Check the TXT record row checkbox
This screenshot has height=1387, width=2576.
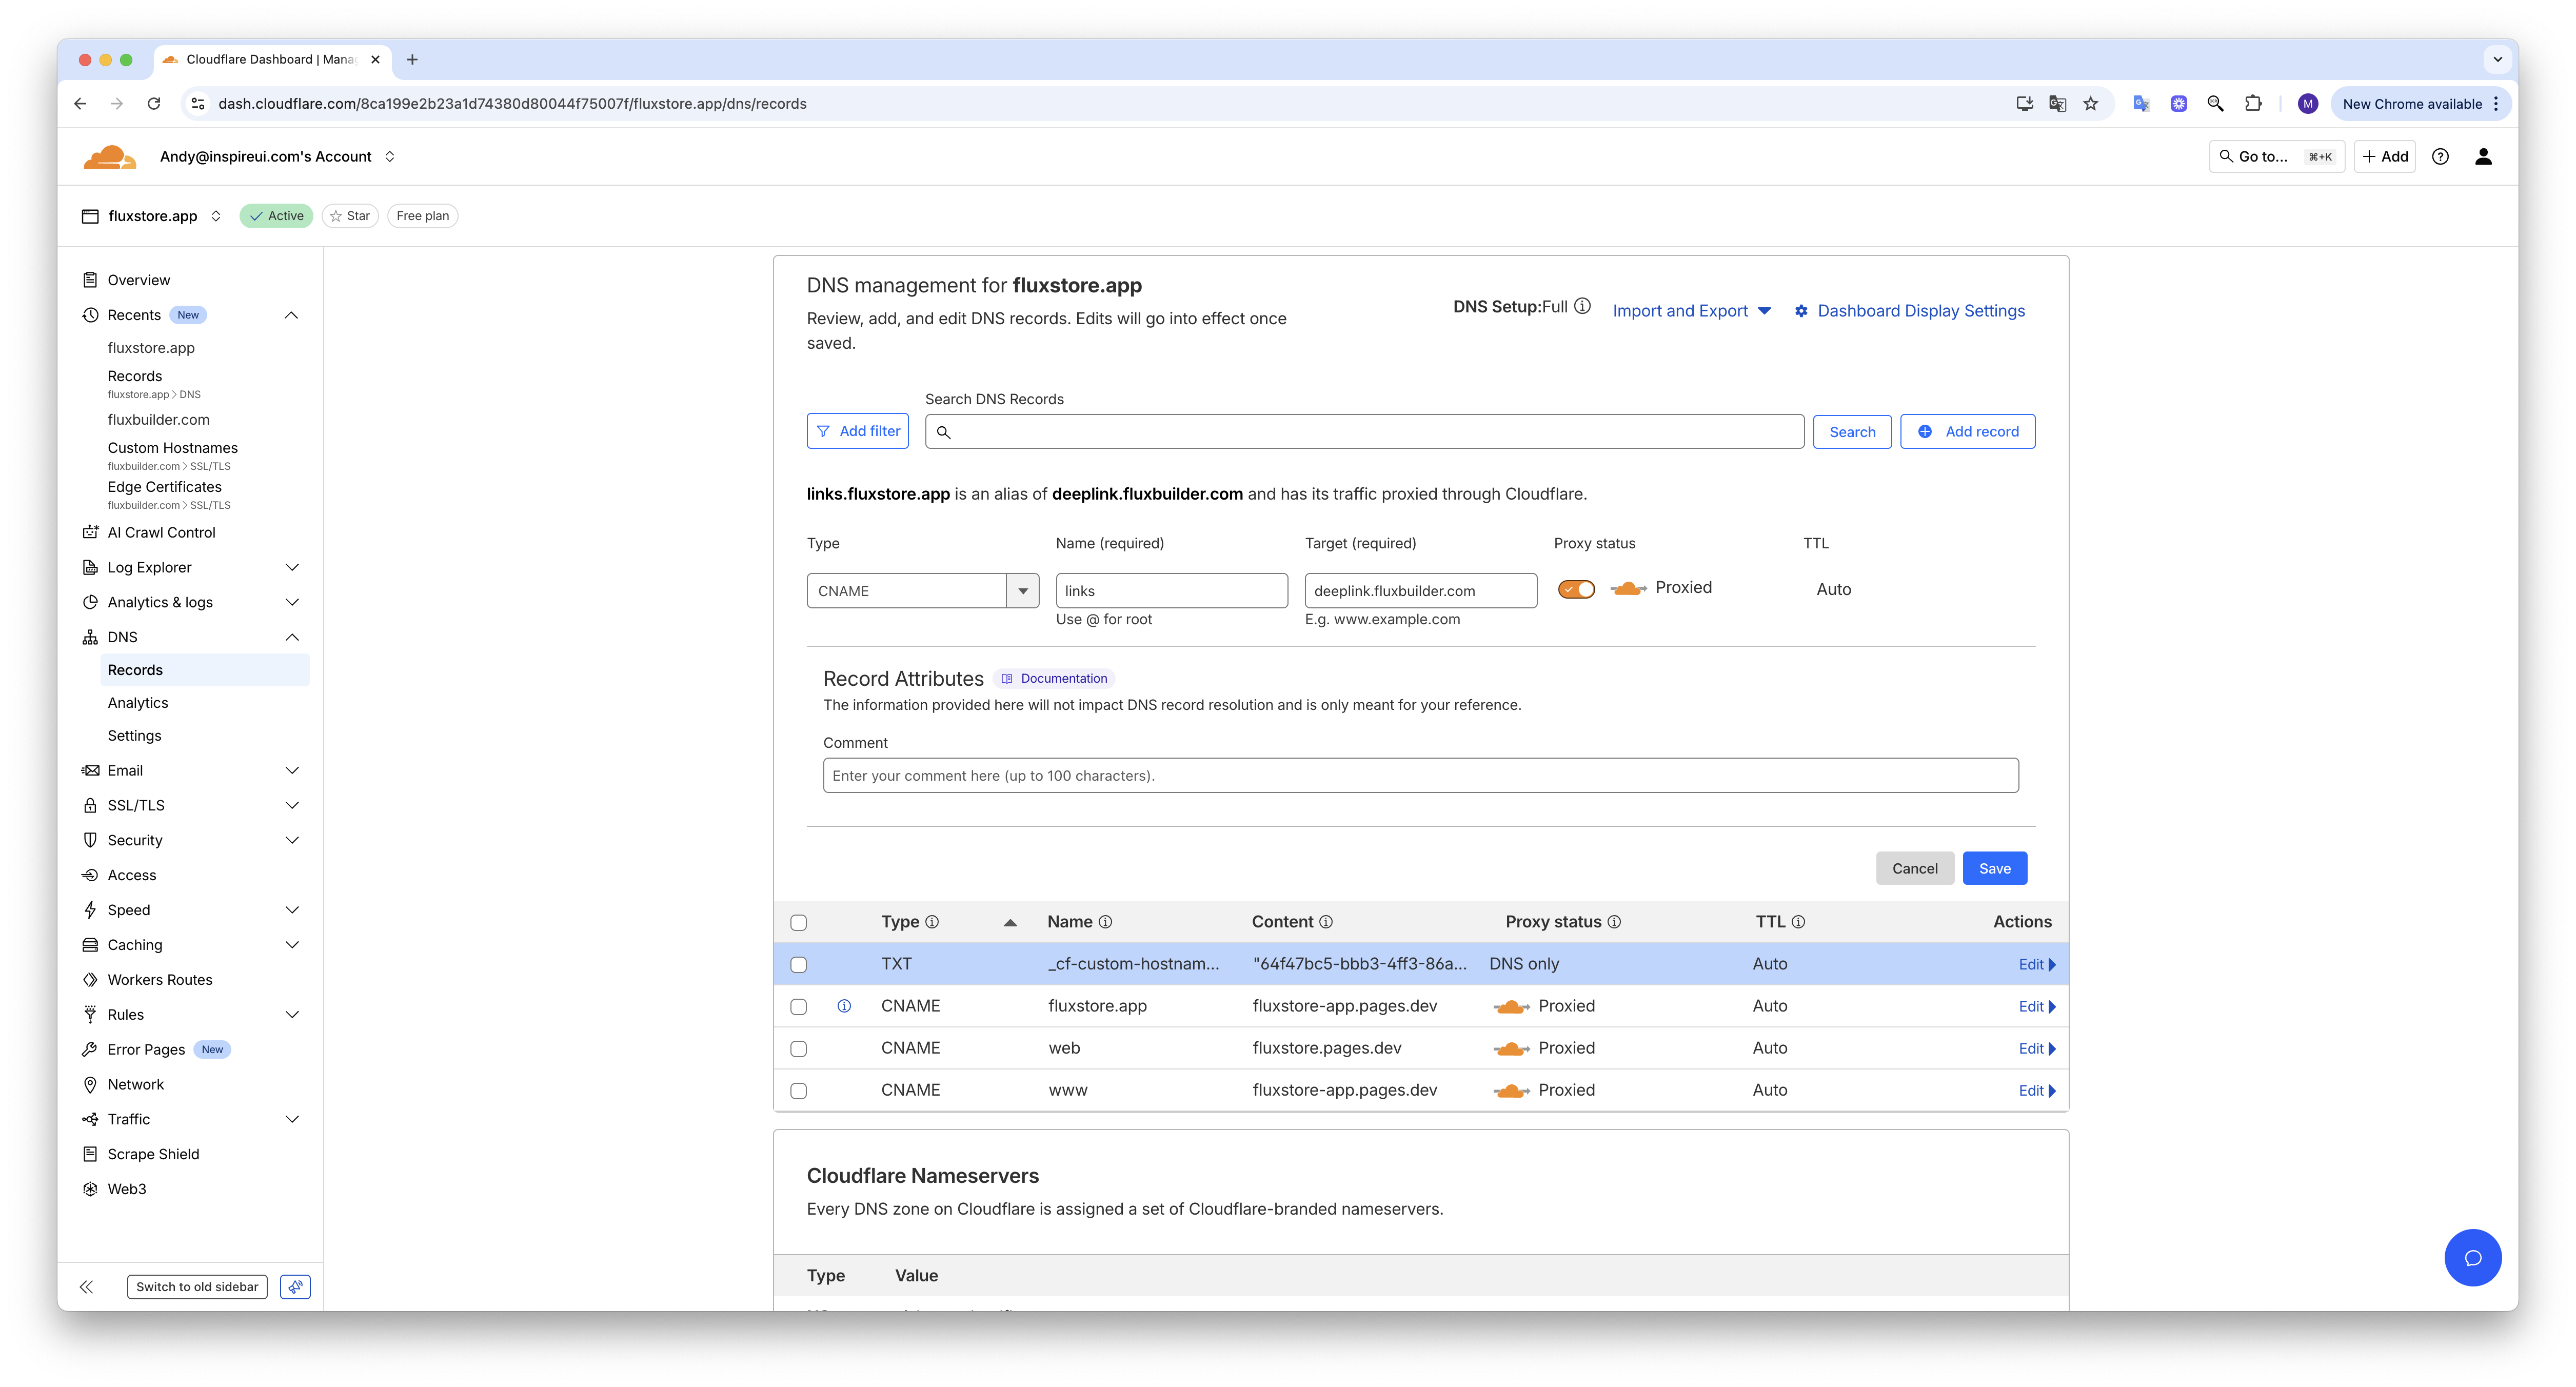tap(798, 965)
